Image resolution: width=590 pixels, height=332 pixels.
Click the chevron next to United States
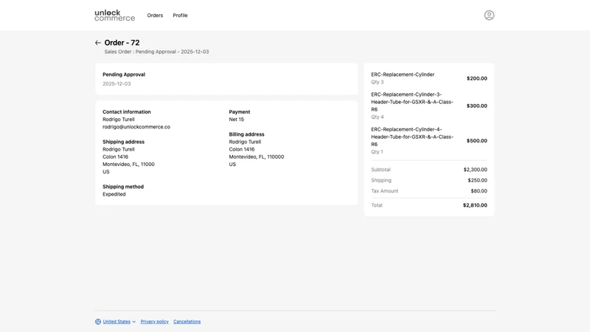[x=134, y=322]
